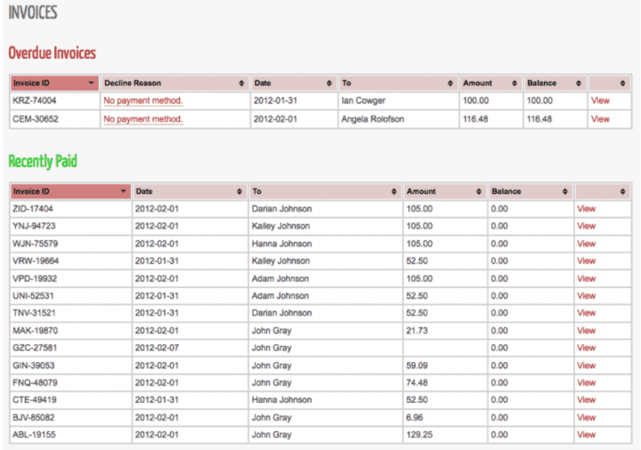View invoice MAK-19870 for 21.73
Image resolution: width=641 pixels, height=450 pixels.
(x=586, y=331)
